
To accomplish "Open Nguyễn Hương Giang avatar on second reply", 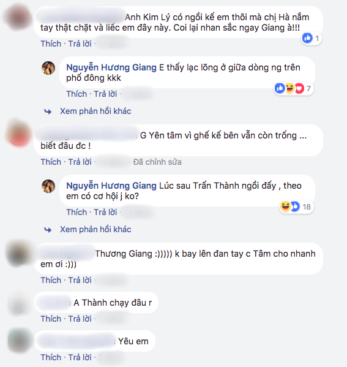I will [x=48, y=186].
